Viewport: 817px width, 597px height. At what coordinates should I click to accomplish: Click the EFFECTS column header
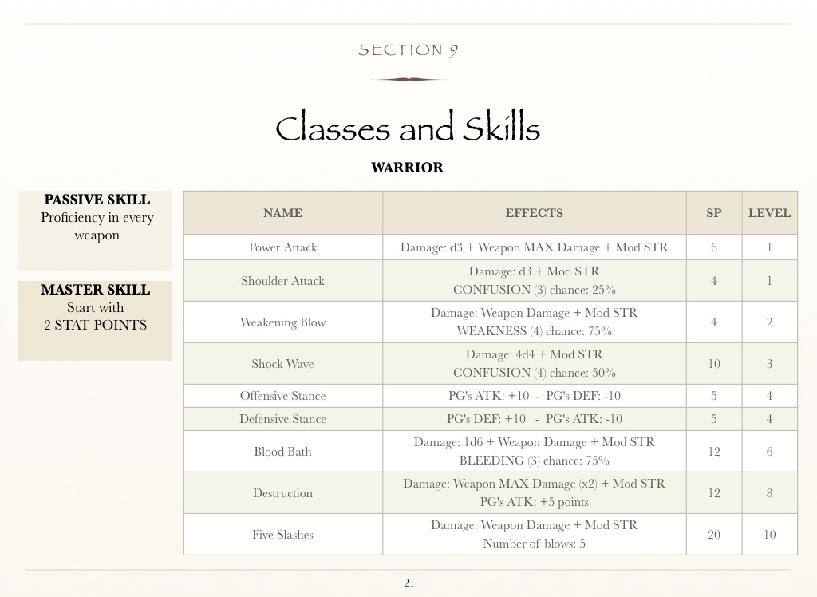point(534,213)
